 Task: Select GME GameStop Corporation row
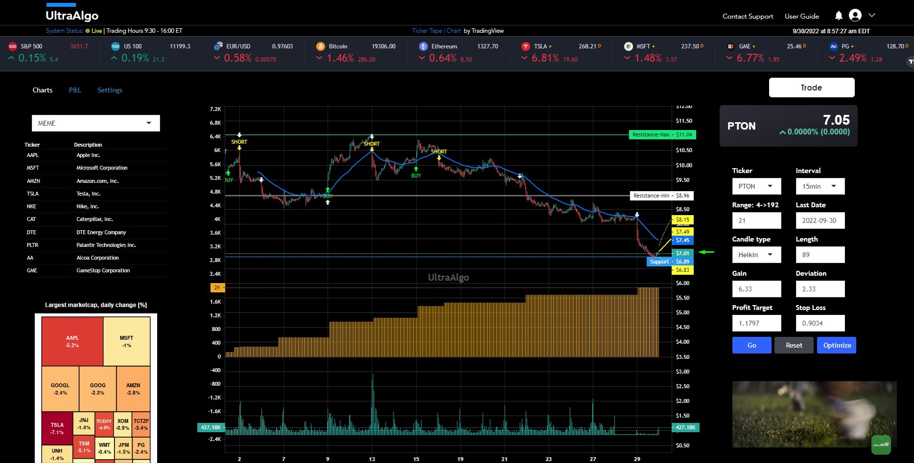[x=96, y=271]
